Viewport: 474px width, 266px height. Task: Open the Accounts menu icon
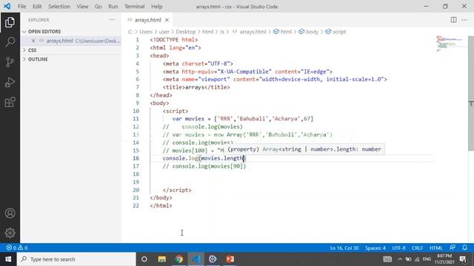[x=10, y=214]
